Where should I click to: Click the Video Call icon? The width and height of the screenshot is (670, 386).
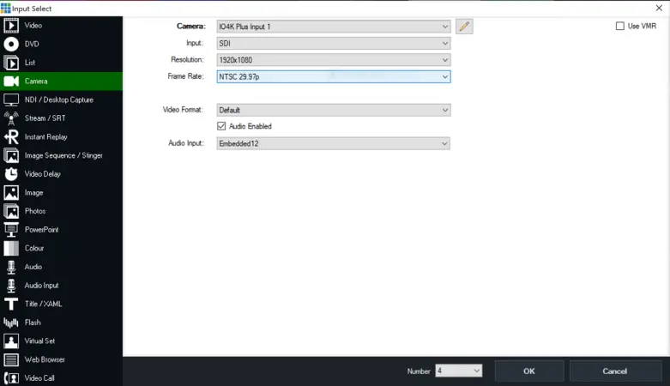click(11, 378)
